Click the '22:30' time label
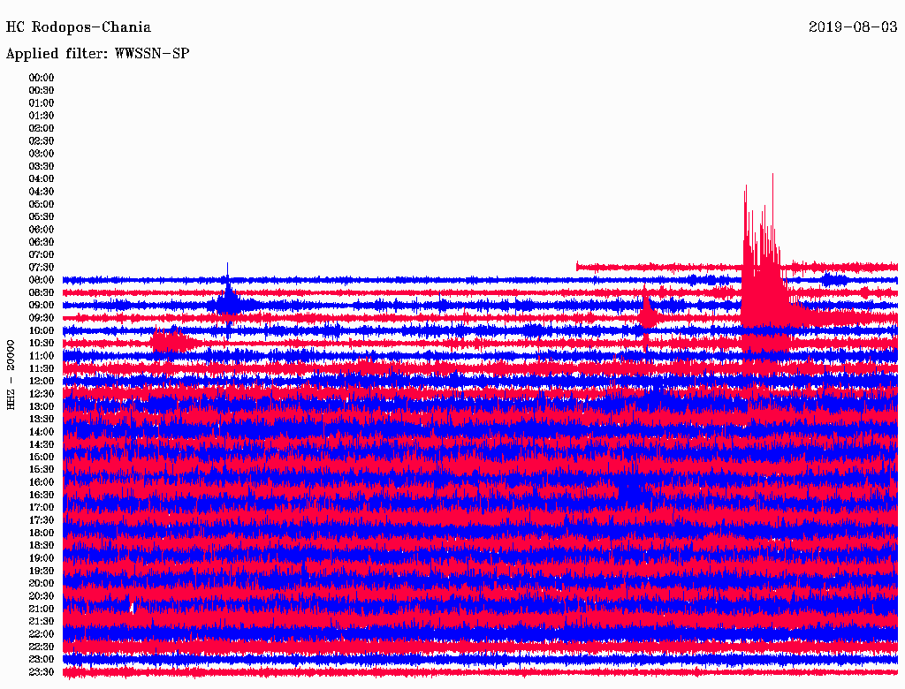The image size is (905, 689). point(42,647)
